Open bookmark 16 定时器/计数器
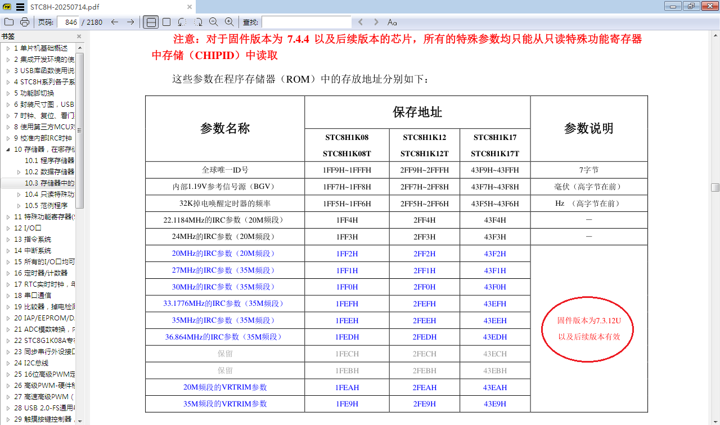The height and width of the screenshot is (425, 720). (x=40, y=273)
